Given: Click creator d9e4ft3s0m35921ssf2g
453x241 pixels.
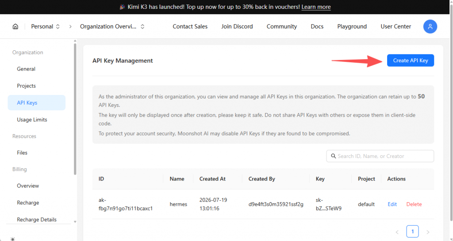Looking at the screenshot, I should pyautogui.click(x=276, y=204).
